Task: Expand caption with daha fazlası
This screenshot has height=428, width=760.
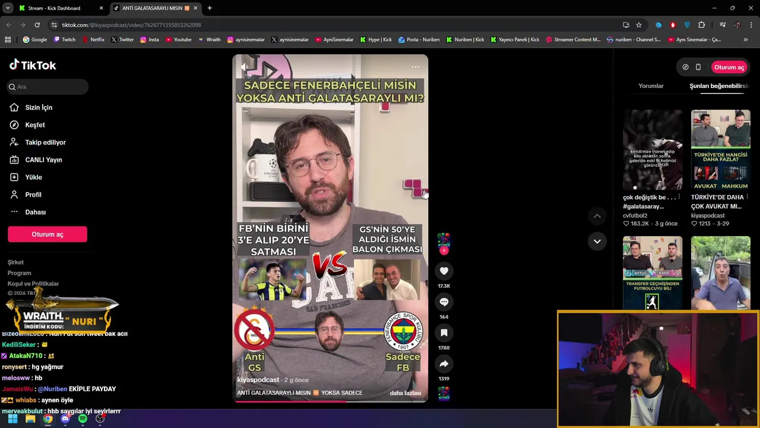Action: [405, 393]
